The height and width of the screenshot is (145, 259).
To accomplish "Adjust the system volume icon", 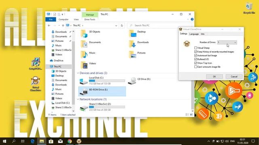I will [x=227, y=141].
